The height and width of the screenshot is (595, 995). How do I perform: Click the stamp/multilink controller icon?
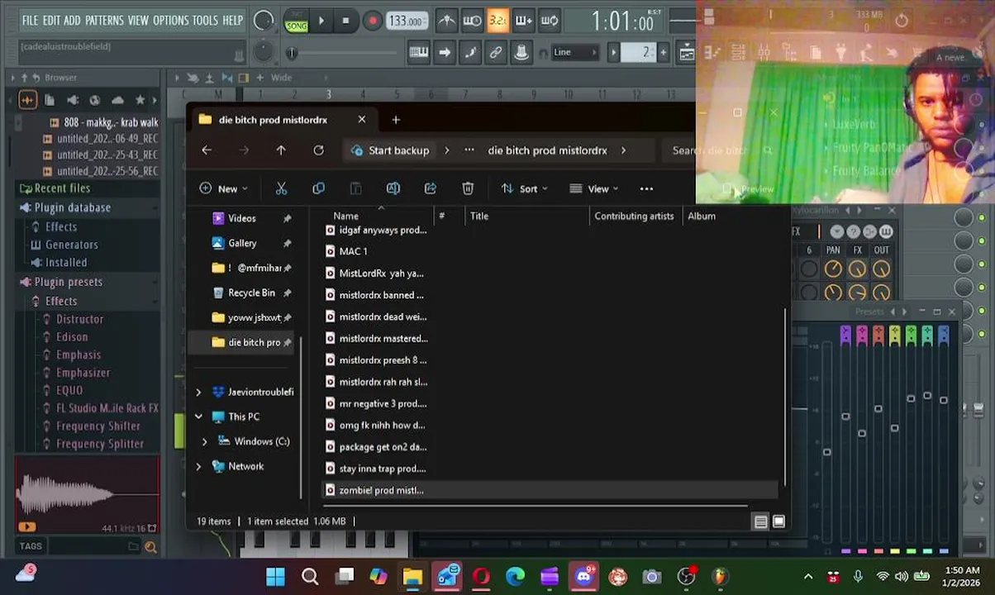coord(521,53)
